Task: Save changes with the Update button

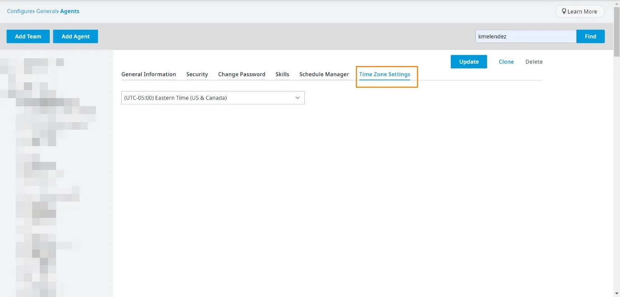Action: [469, 62]
